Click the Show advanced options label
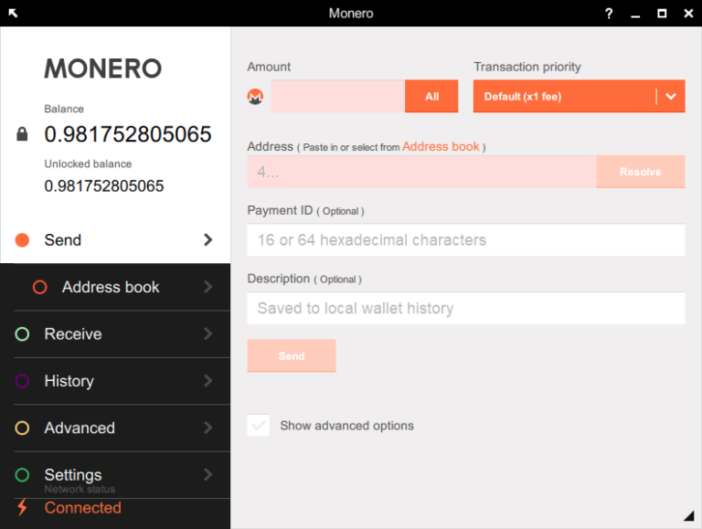Viewport: 702px width, 529px height. point(347,426)
